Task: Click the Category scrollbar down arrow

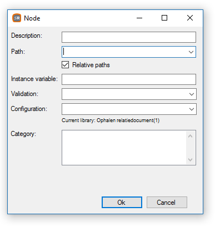Action: click(190, 159)
